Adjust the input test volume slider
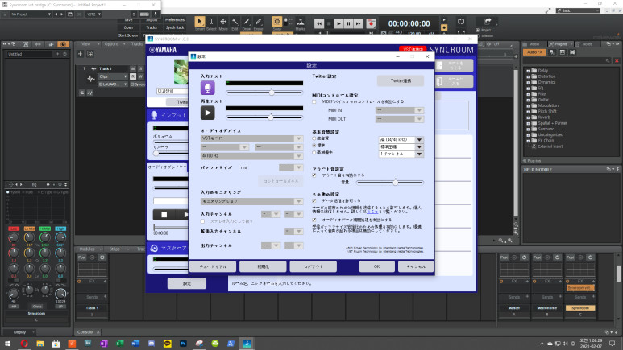 (x=264, y=93)
